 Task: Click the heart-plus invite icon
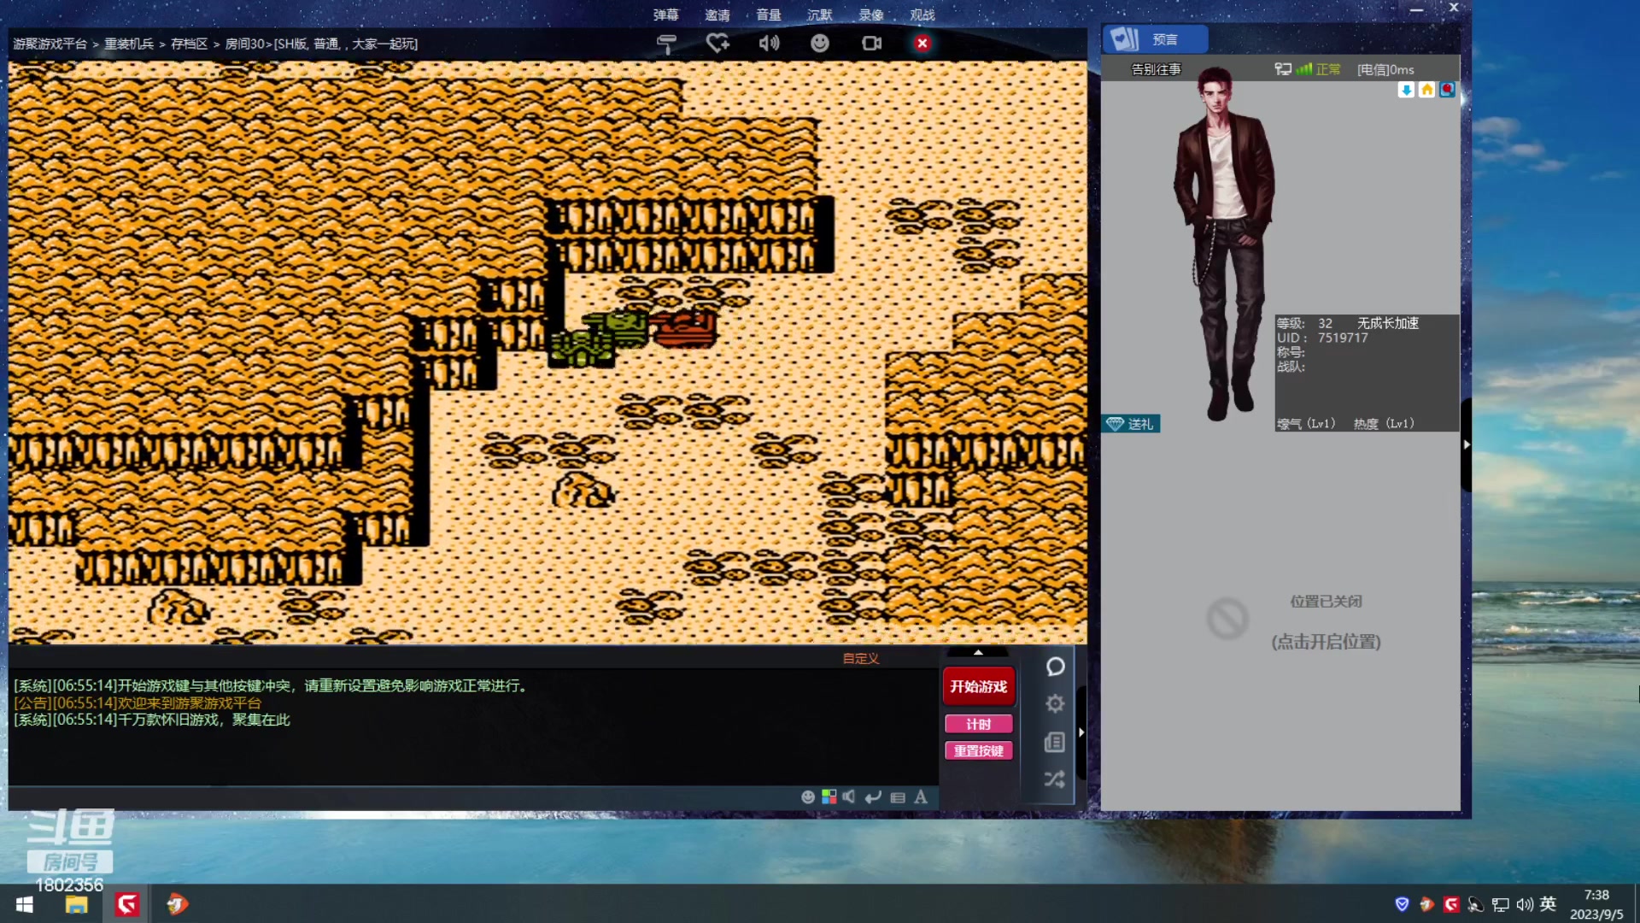coord(717,43)
